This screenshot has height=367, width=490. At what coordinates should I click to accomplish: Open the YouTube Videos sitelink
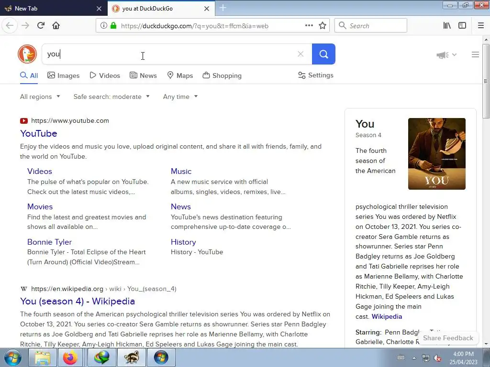coord(40,172)
